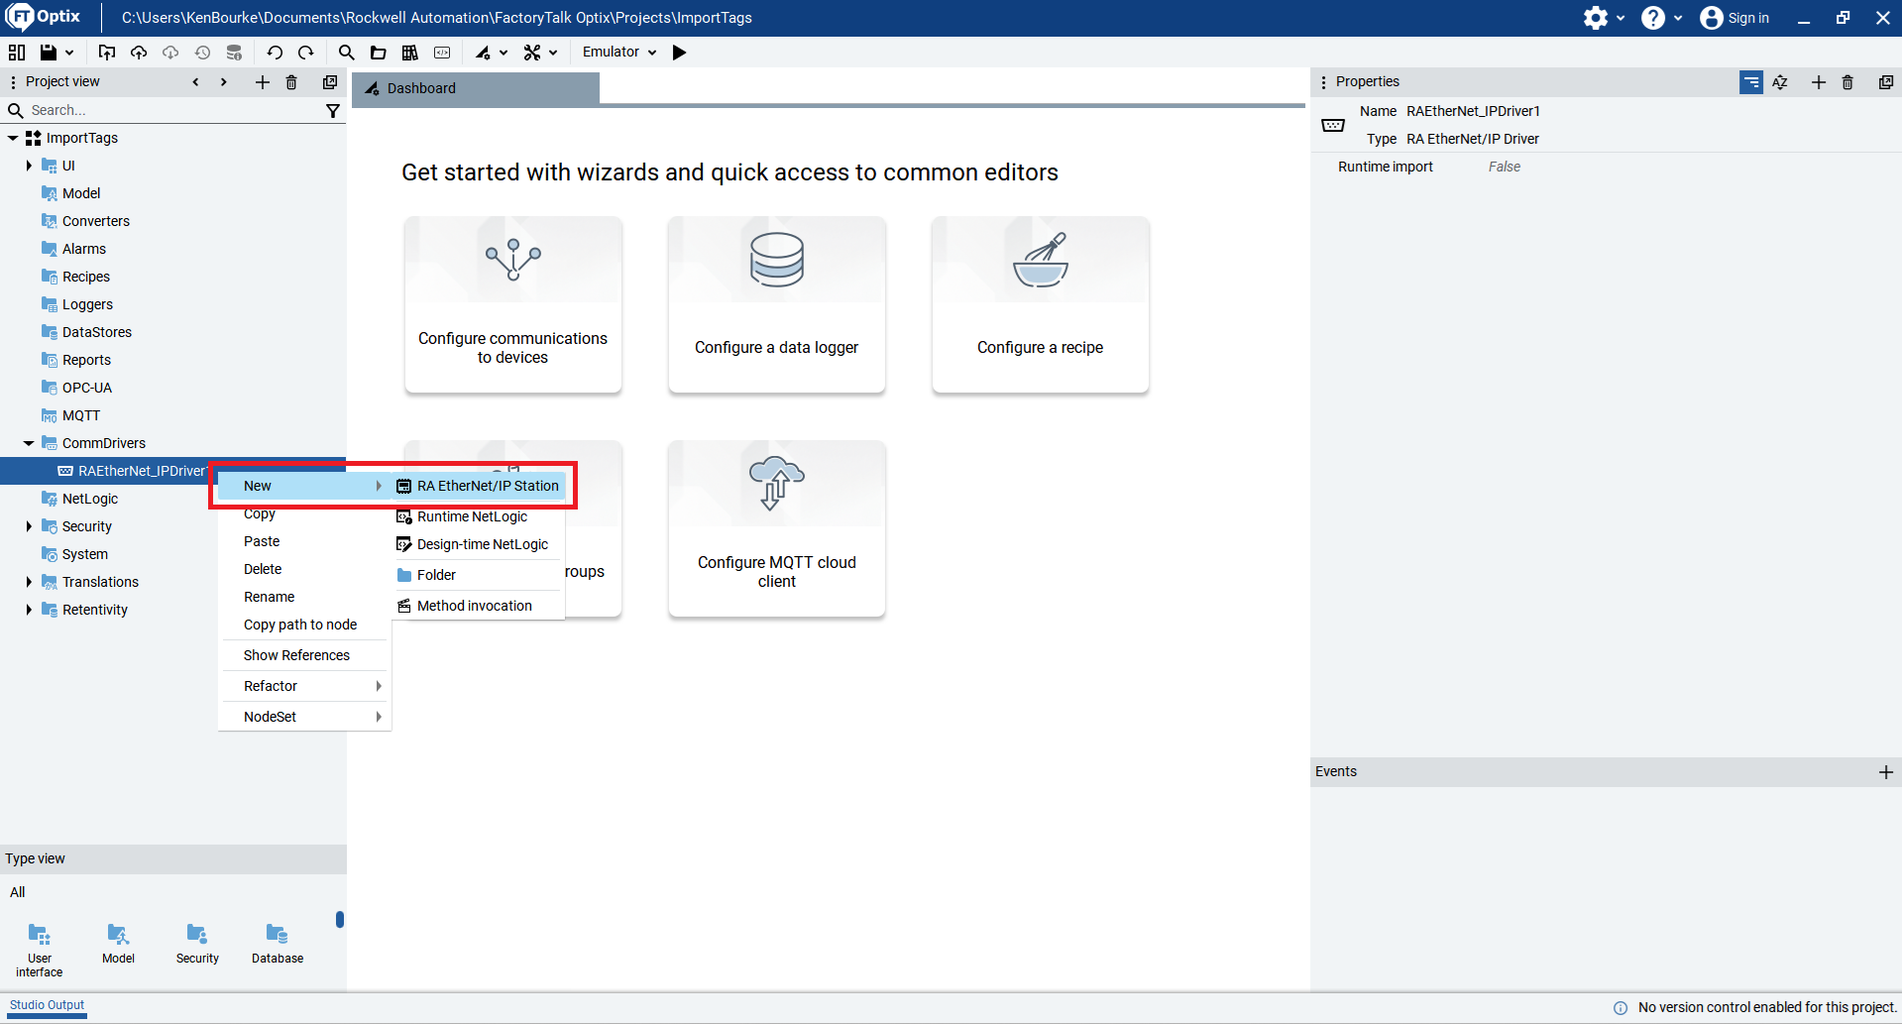The height and width of the screenshot is (1024, 1902).
Task: Click the database info toolbar icon
Action: pos(234,53)
